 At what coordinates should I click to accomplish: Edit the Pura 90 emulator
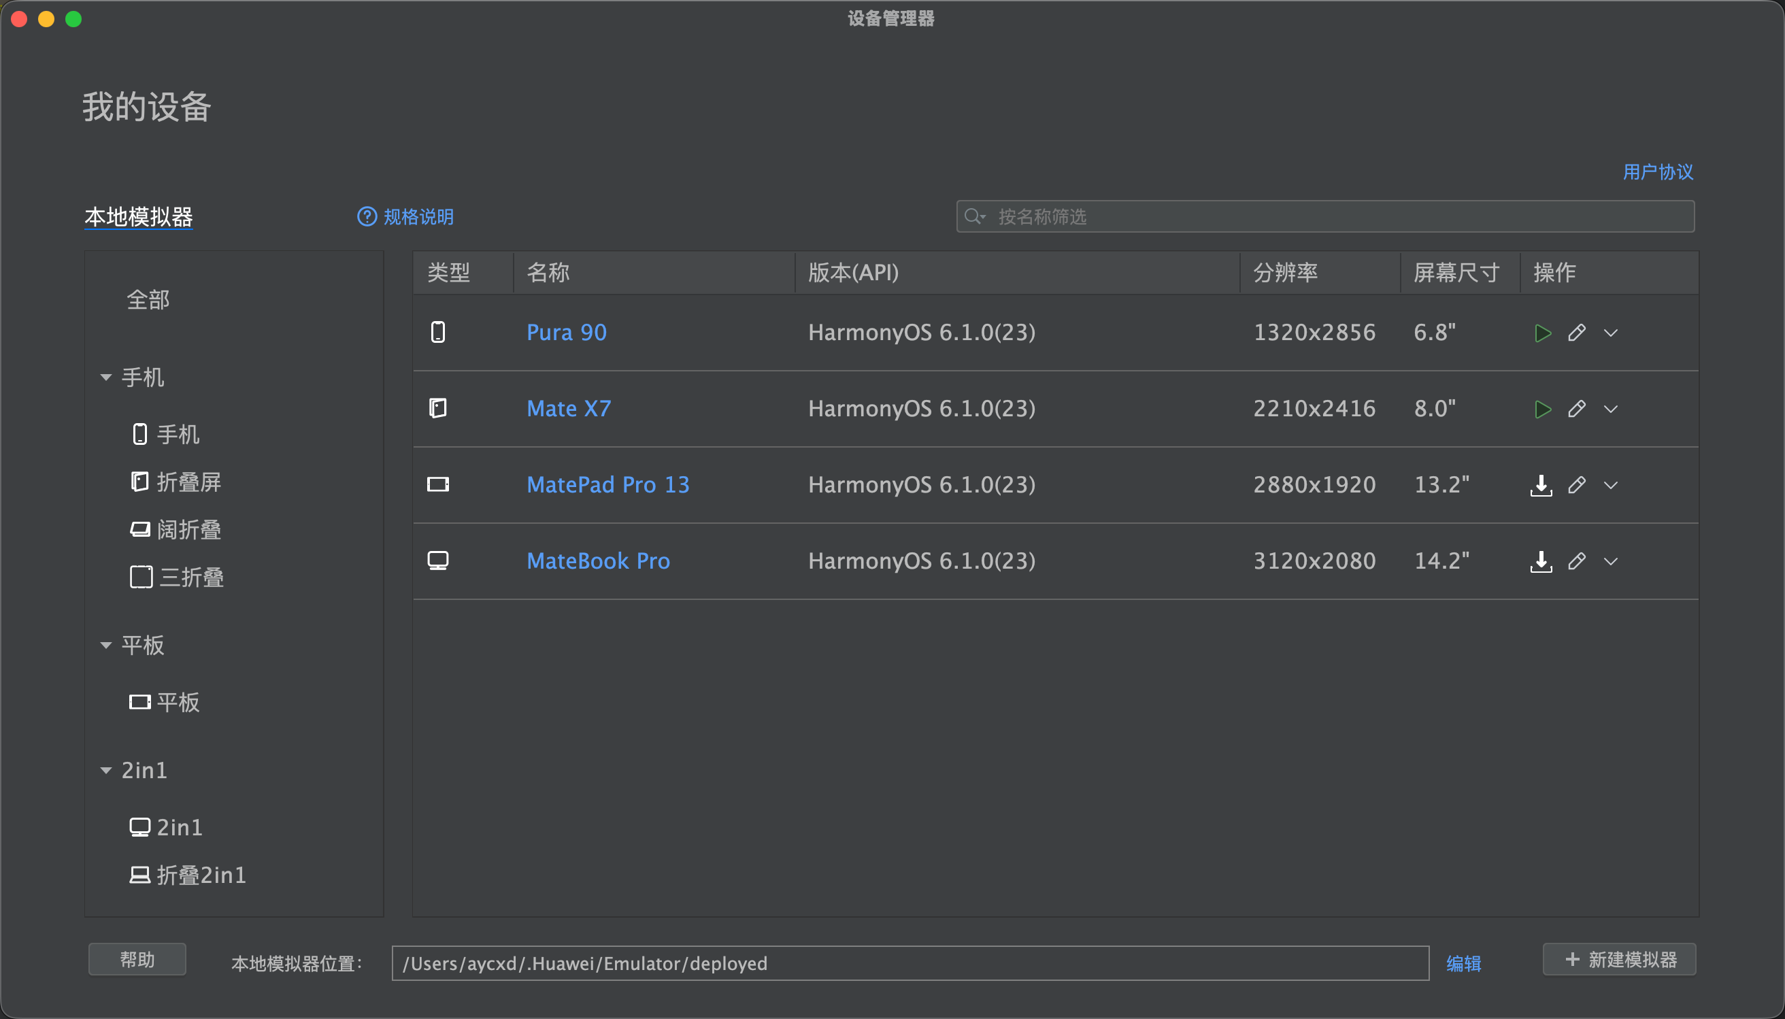click(1576, 333)
